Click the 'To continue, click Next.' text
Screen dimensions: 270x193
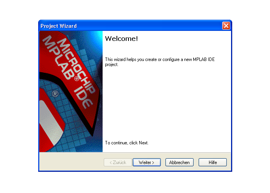pos(127,143)
